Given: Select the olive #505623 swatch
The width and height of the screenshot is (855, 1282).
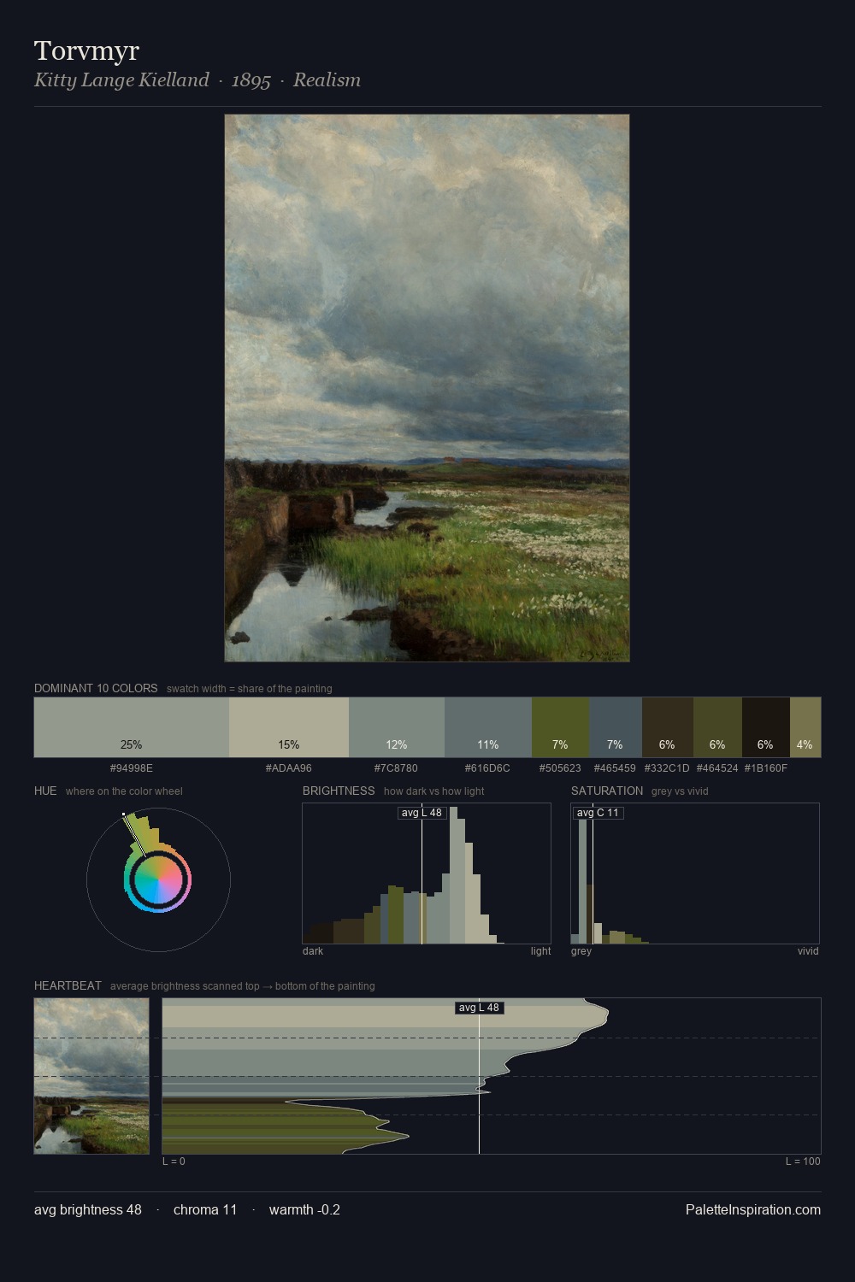Looking at the screenshot, I should [560, 727].
